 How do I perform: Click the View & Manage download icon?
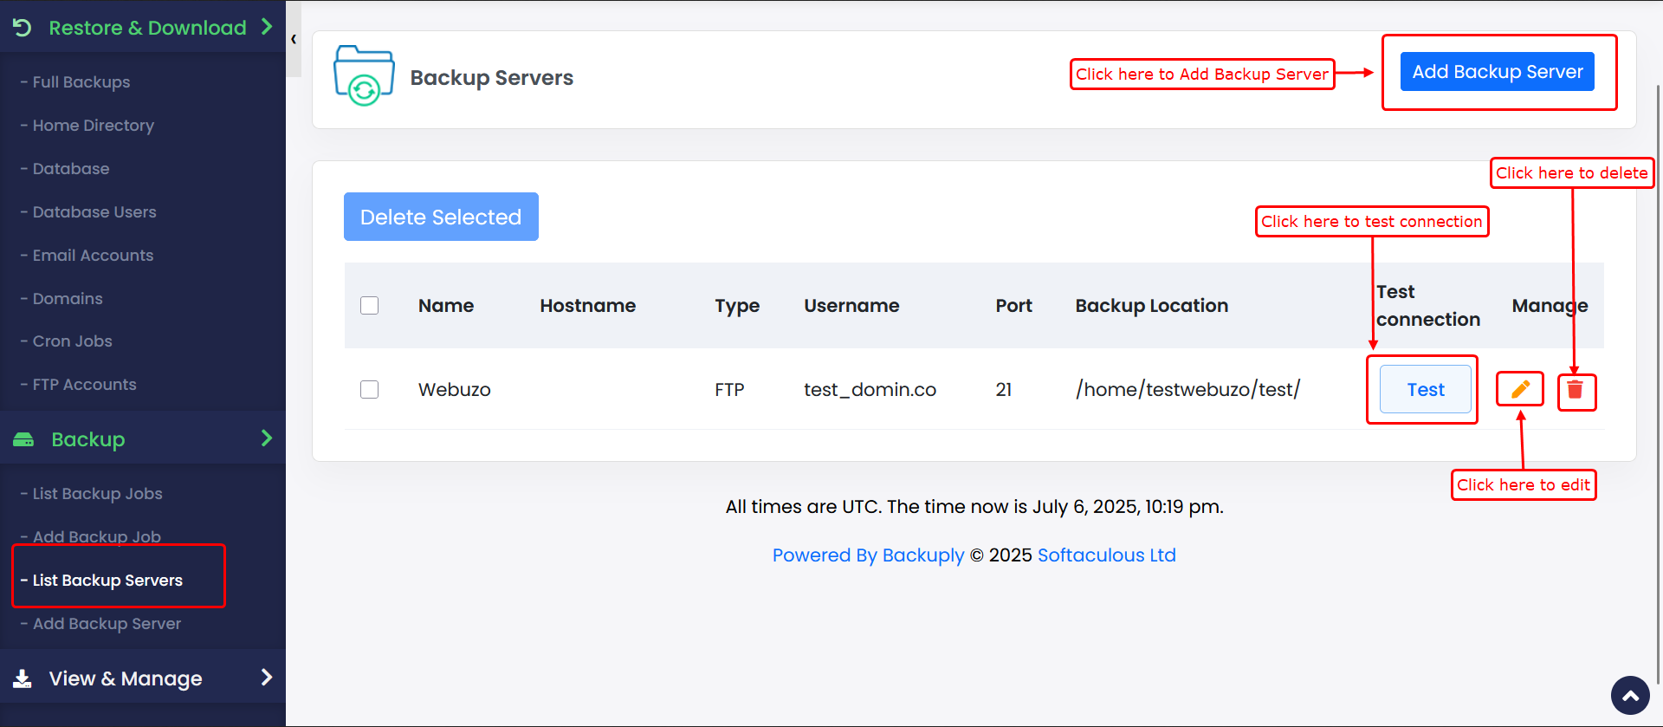23,678
